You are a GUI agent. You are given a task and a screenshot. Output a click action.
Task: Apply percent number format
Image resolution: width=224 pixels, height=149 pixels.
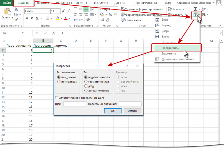[110, 15]
